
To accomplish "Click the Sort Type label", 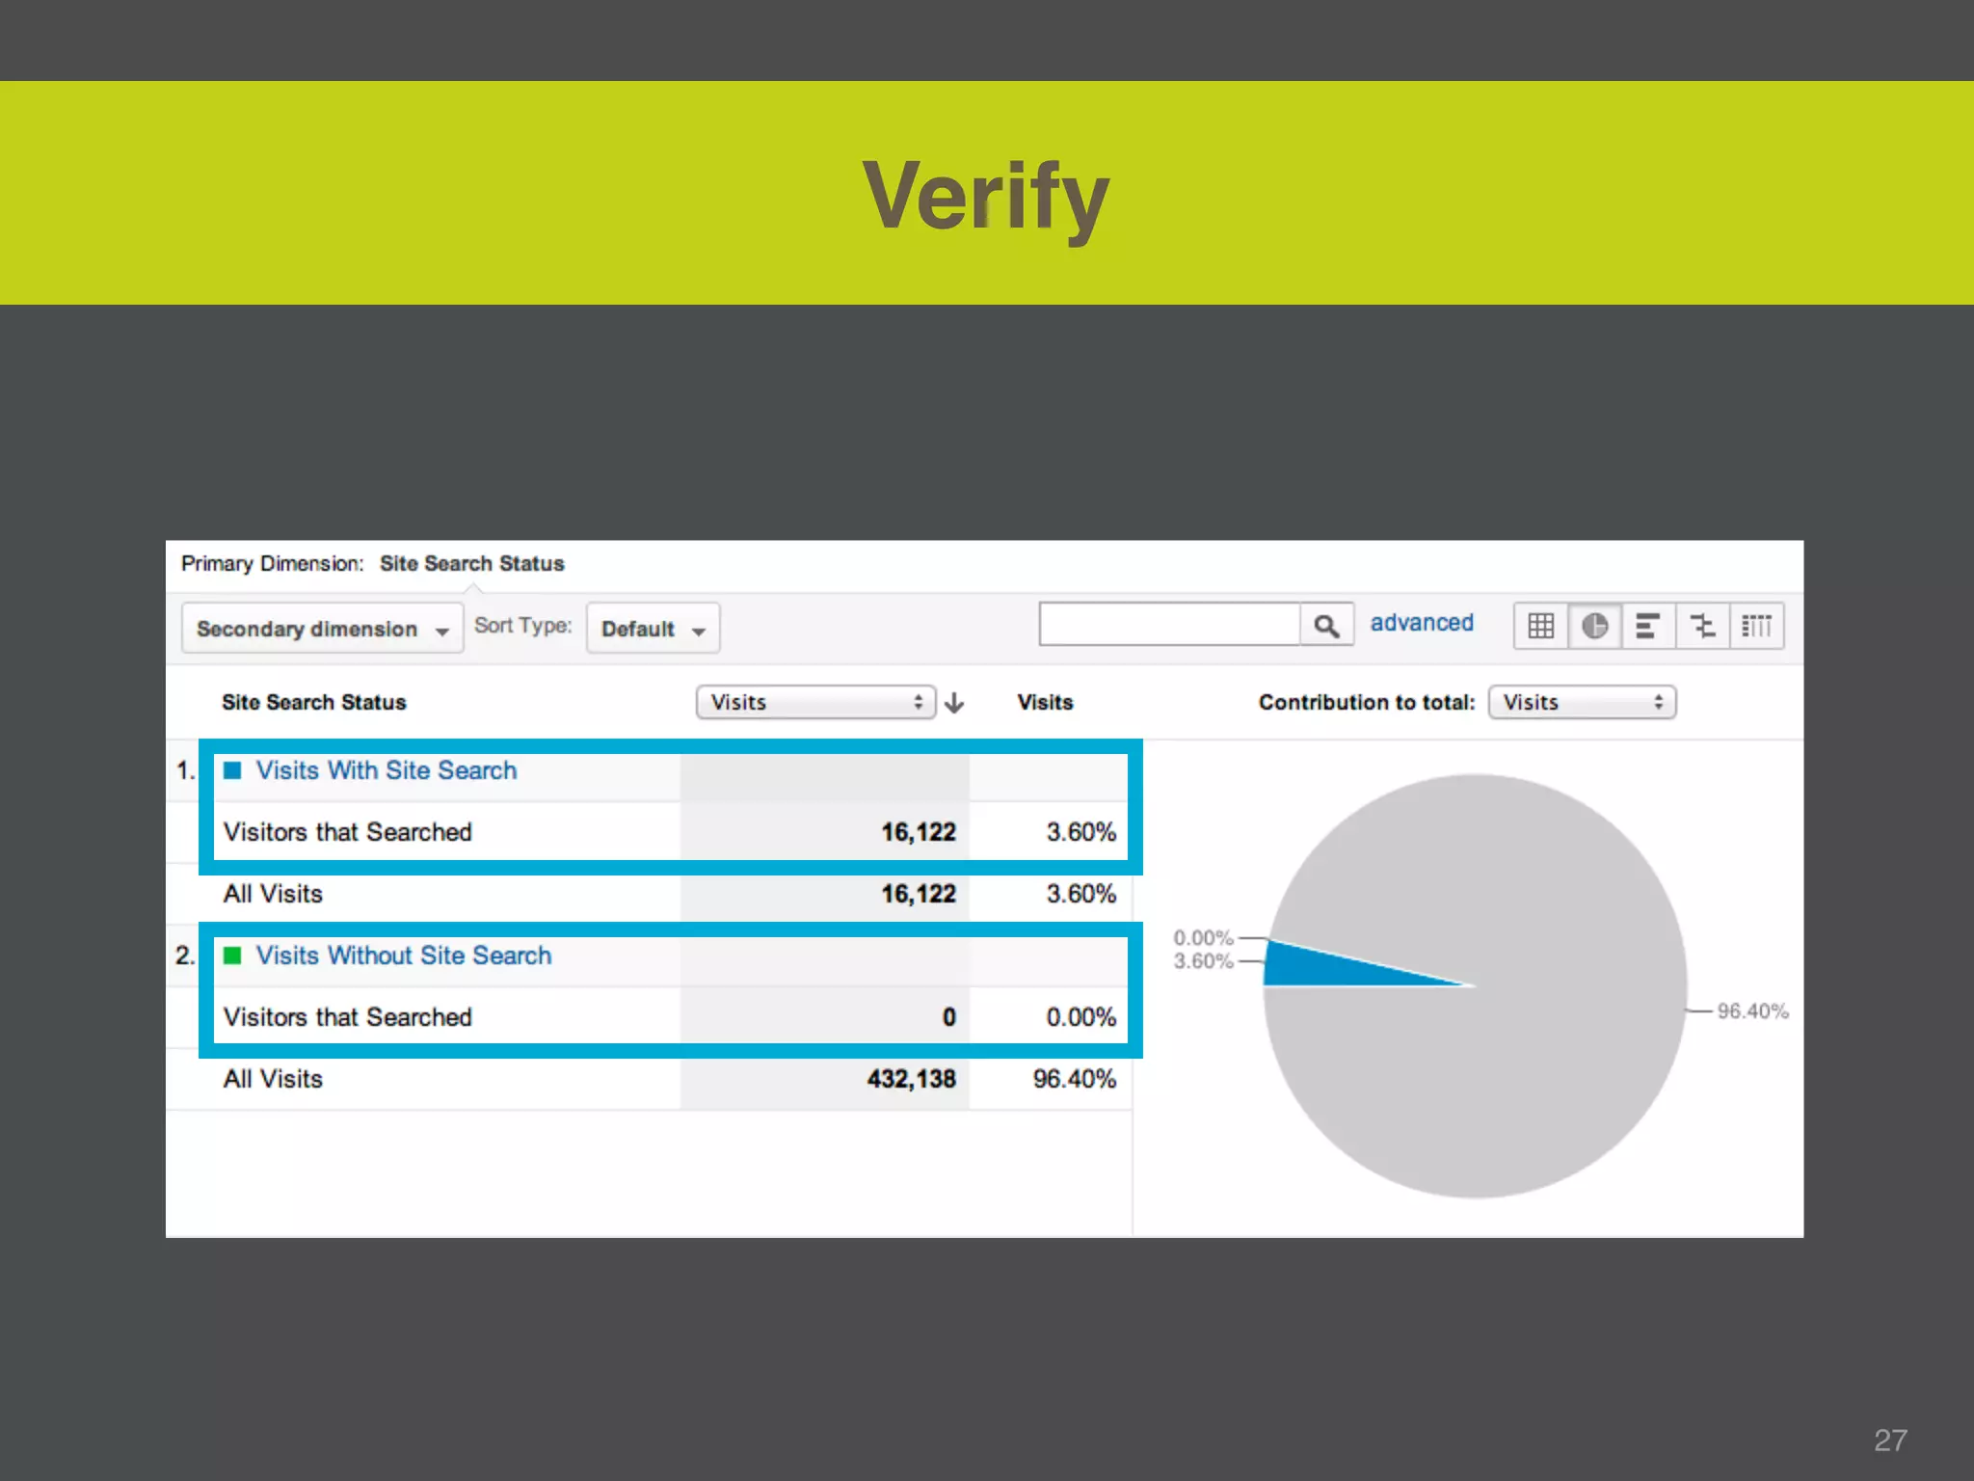I will coord(522,626).
